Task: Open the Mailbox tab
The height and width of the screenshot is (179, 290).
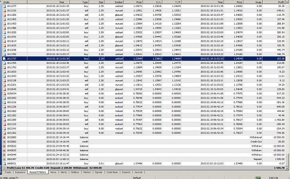Action: click(x=75, y=172)
